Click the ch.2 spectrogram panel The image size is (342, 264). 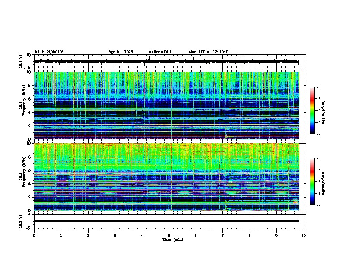tap(167, 177)
